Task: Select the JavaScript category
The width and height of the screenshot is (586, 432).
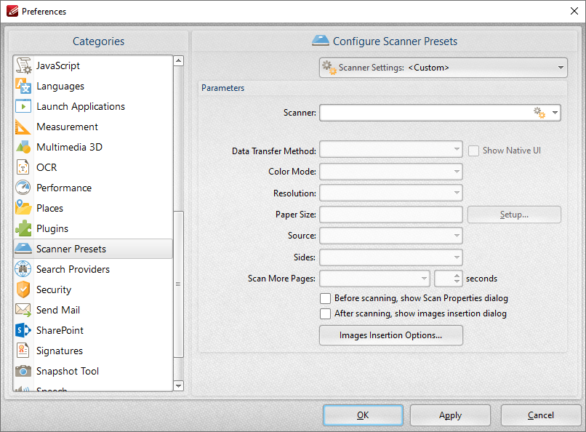Action: click(x=93, y=65)
